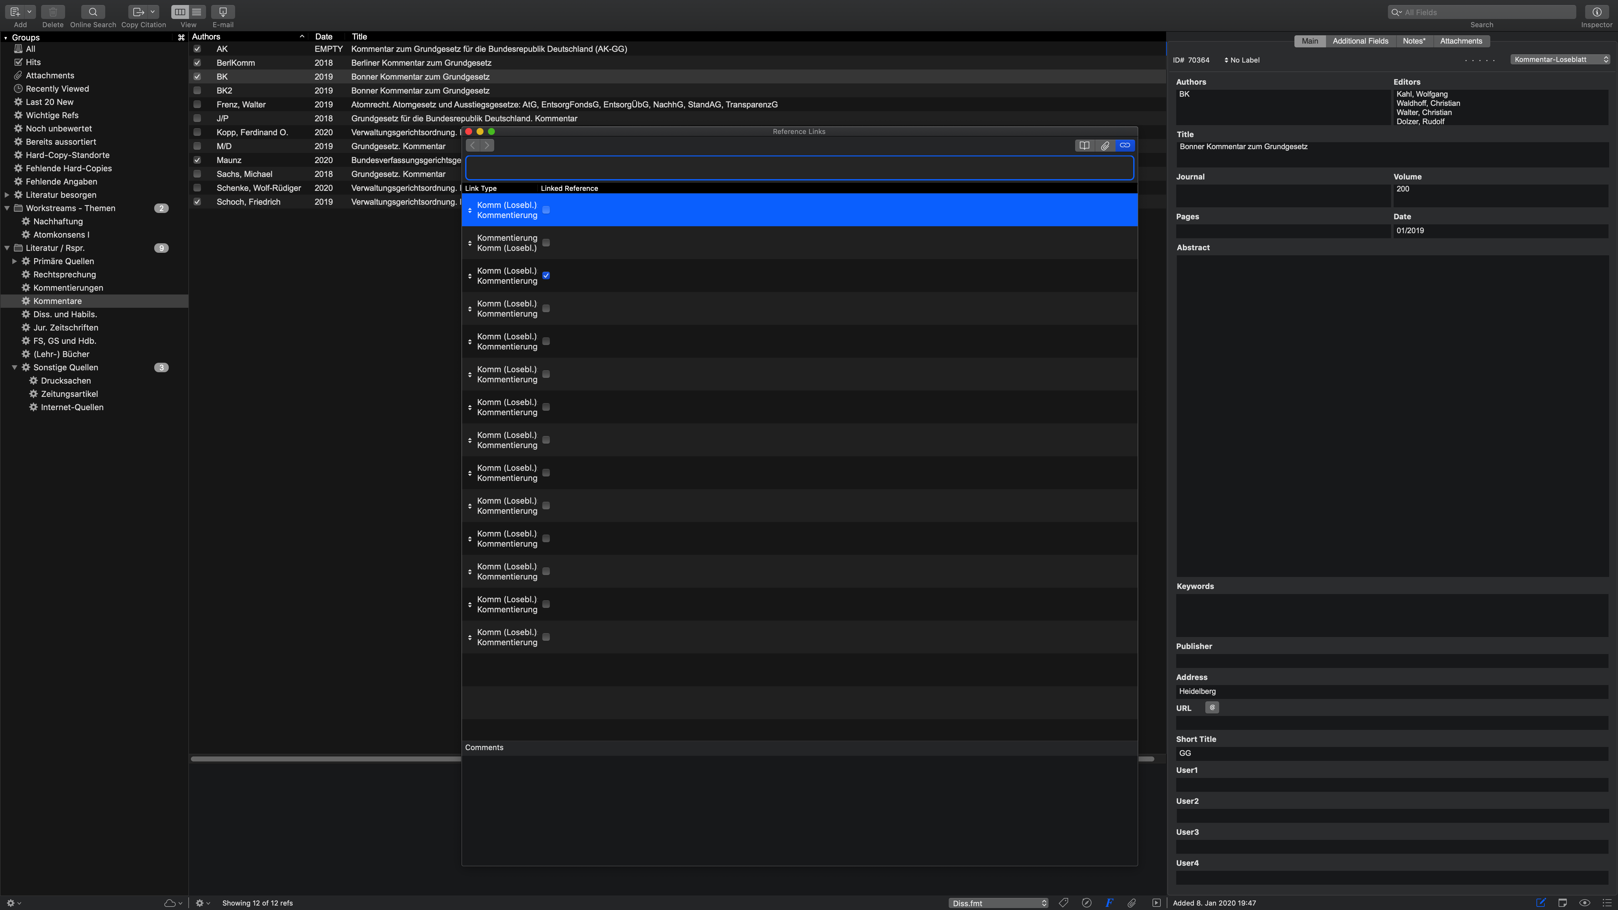Screen dimensions: 1618x910
Task: Sort by the Authors column header
Action: click(x=248, y=36)
